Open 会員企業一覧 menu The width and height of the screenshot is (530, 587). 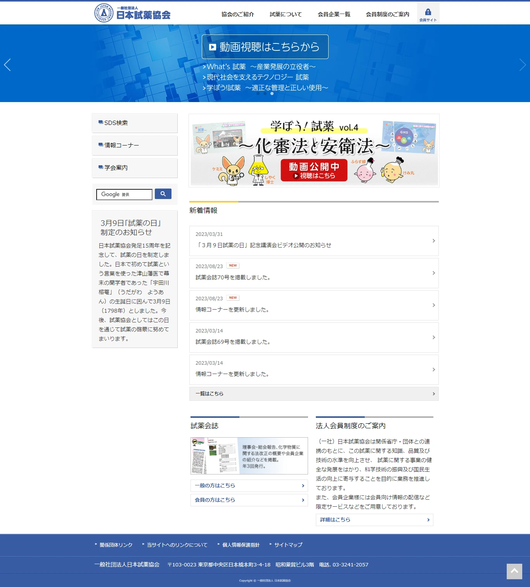[334, 14]
